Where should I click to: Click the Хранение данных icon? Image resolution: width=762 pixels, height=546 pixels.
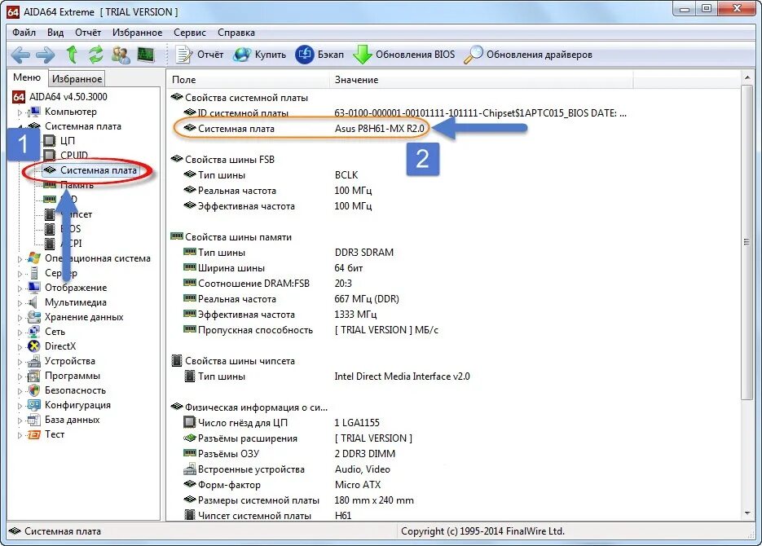pyautogui.click(x=34, y=317)
